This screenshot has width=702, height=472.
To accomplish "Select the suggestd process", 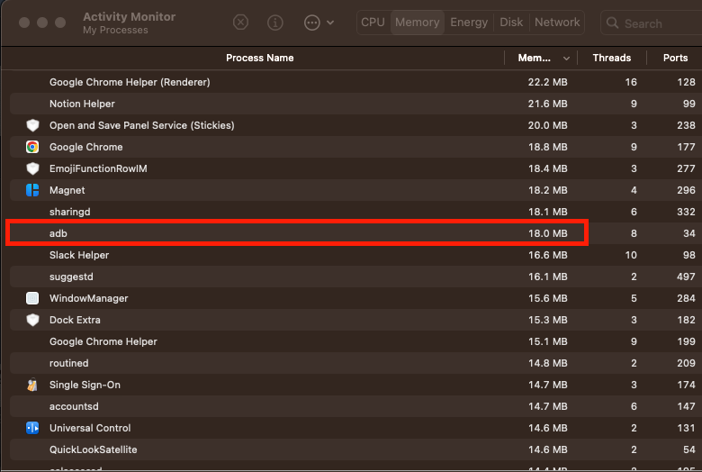I will 355,277.
